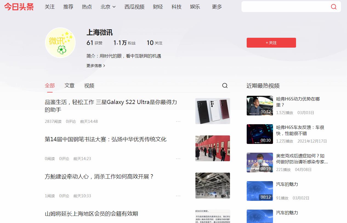Click the 1.1万 粉丝 count
Screen dimensions: 347x223
[124, 43]
